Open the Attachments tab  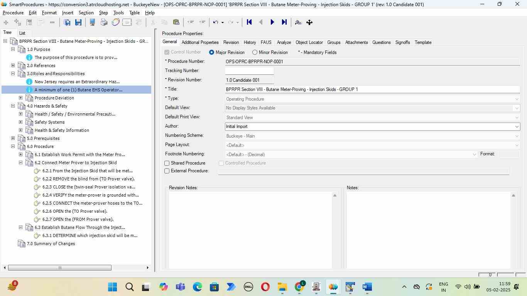click(x=356, y=42)
